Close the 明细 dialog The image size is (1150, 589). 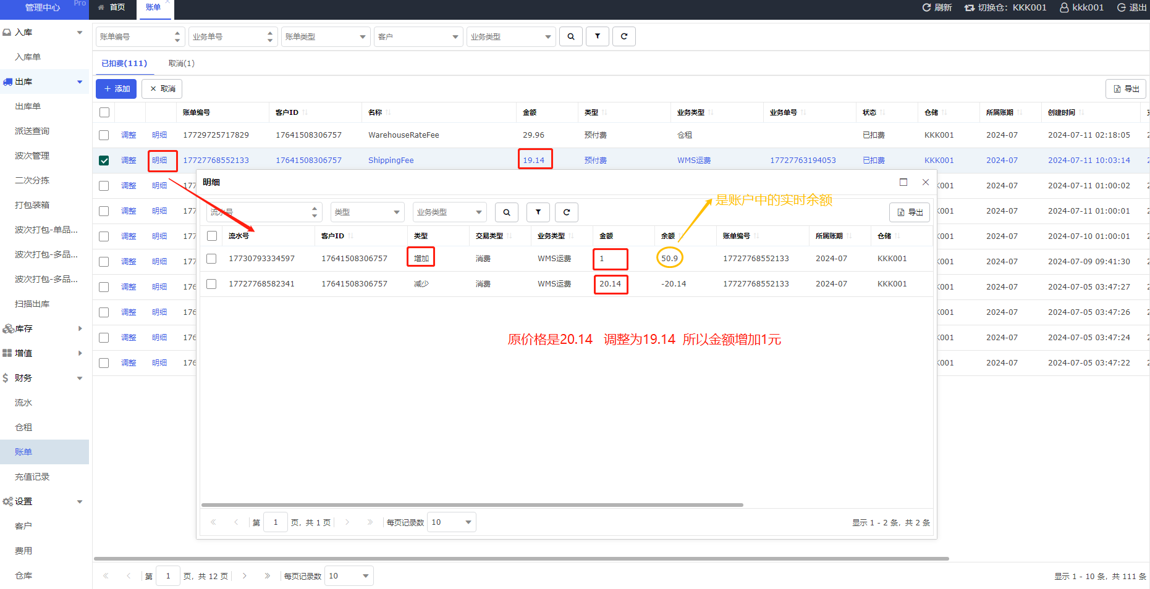[x=926, y=182]
